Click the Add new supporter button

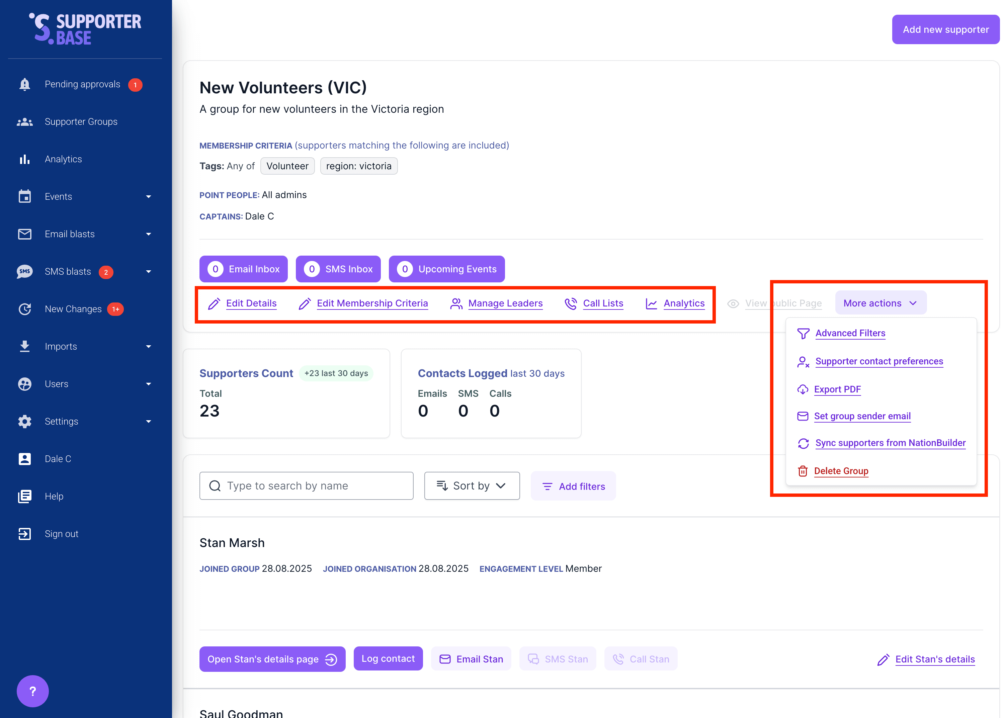pyautogui.click(x=945, y=29)
